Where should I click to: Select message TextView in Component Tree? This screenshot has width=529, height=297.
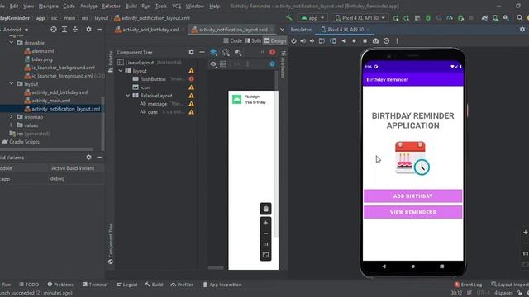(x=157, y=104)
